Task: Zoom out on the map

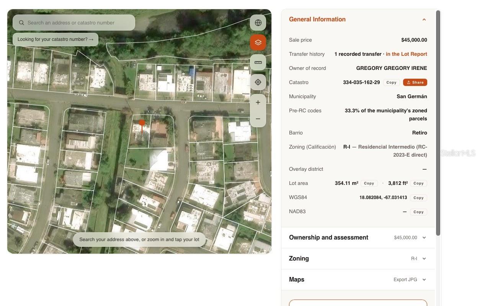Action: [x=258, y=119]
